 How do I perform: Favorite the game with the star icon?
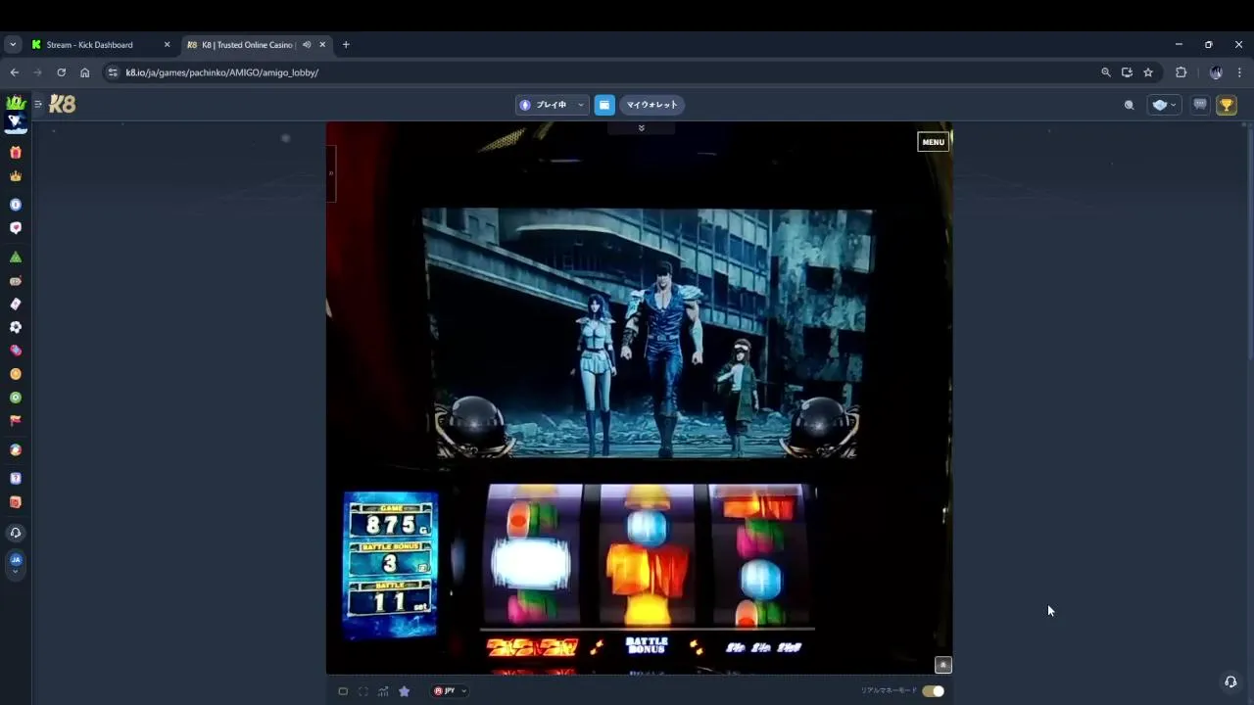[x=404, y=691]
